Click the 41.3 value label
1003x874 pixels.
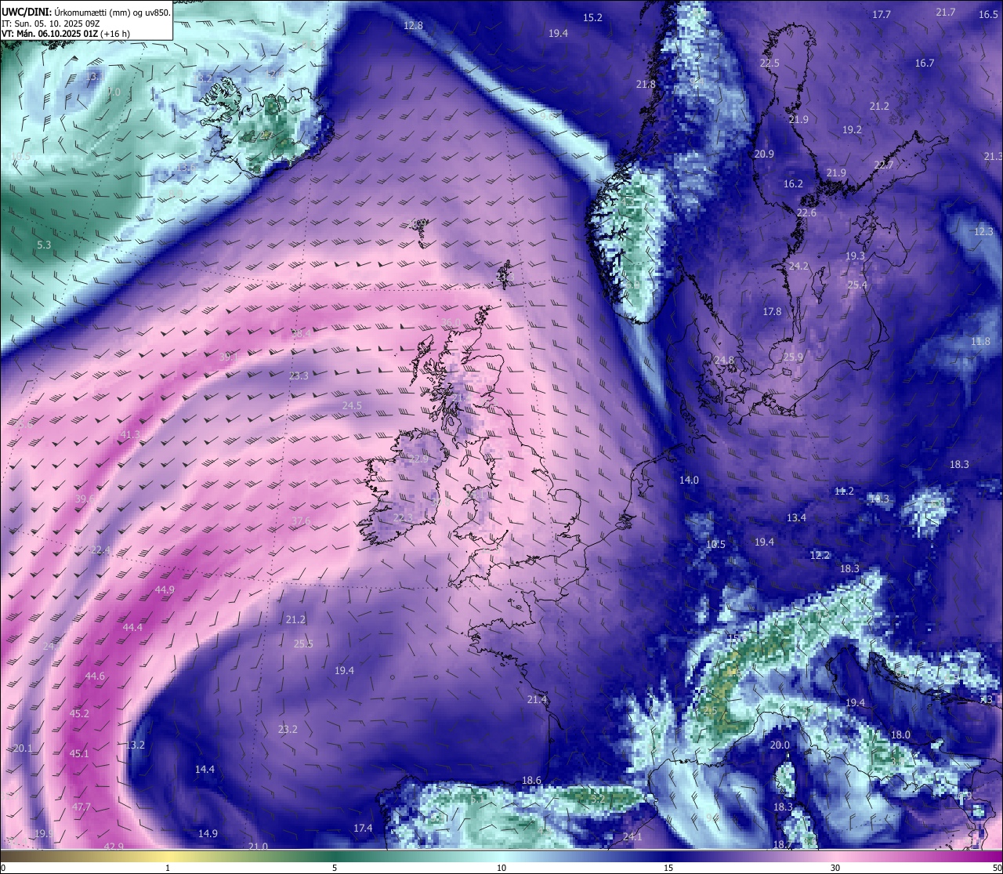coord(130,434)
